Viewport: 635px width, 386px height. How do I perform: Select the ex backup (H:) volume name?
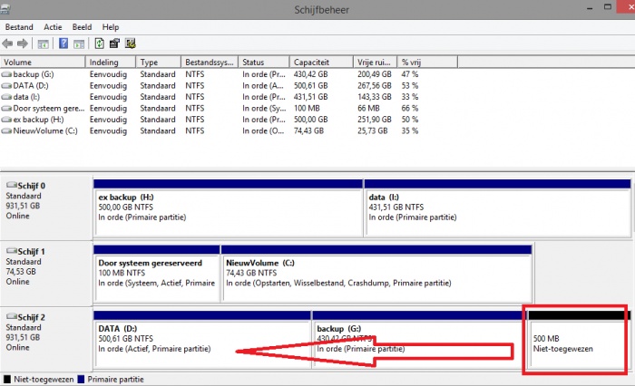[x=38, y=120]
